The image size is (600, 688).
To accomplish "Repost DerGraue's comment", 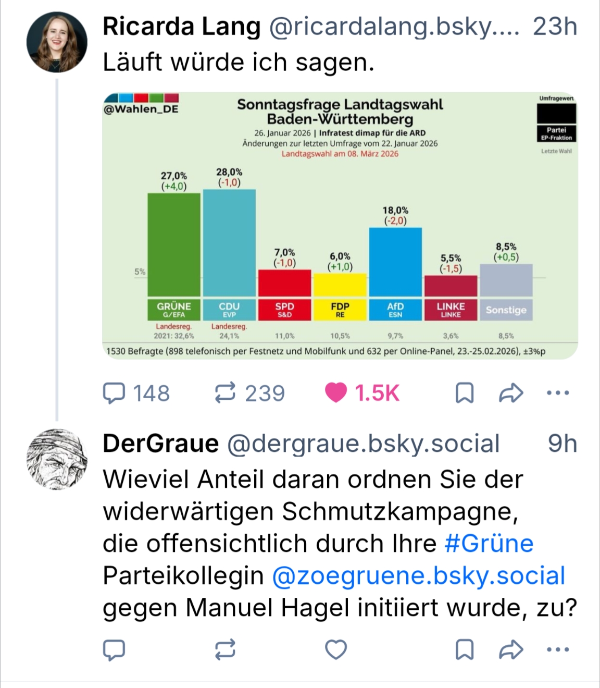I will pyautogui.click(x=226, y=650).
